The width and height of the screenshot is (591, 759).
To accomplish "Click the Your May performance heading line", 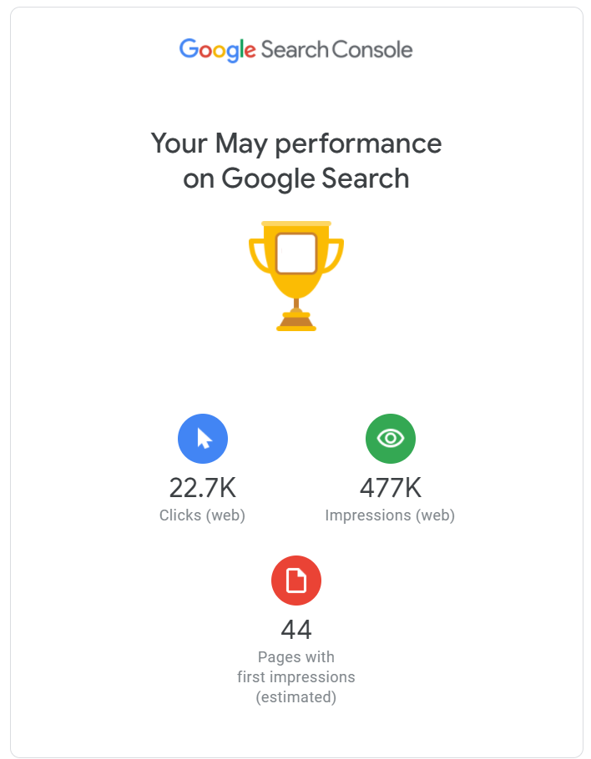I will click(x=296, y=143).
